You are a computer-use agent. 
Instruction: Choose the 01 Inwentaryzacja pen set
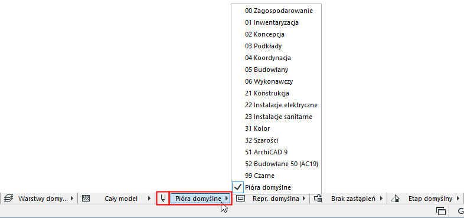point(276,22)
